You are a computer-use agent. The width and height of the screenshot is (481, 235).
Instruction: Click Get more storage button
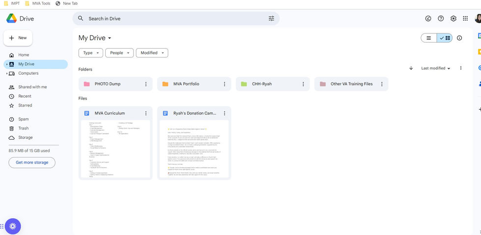coord(32,162)
